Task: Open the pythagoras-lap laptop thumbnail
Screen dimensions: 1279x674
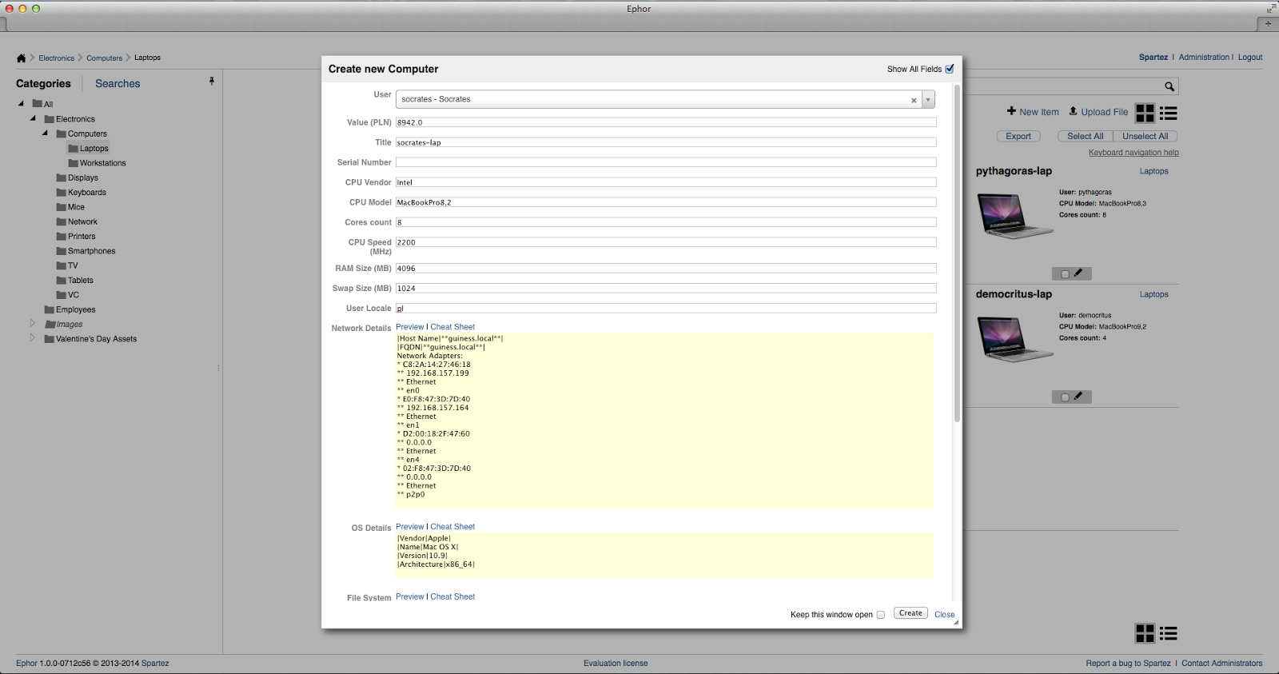Action: (1014, 216)
